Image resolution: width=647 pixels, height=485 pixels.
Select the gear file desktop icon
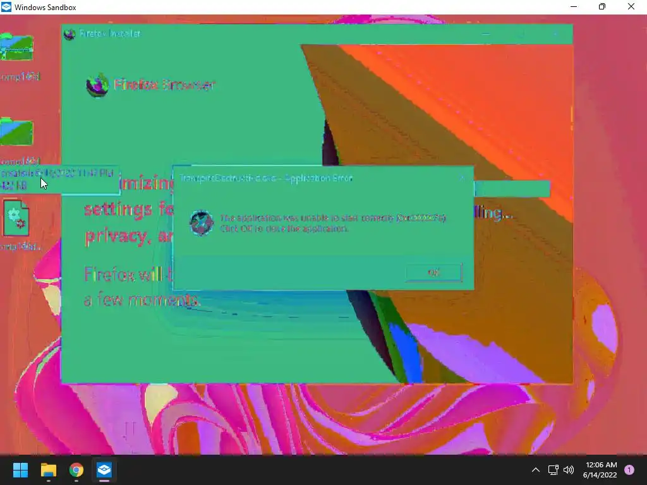(x=16, y=218)
